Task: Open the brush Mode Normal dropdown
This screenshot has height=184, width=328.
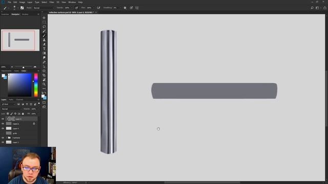Action: click(x=44, y=8)
